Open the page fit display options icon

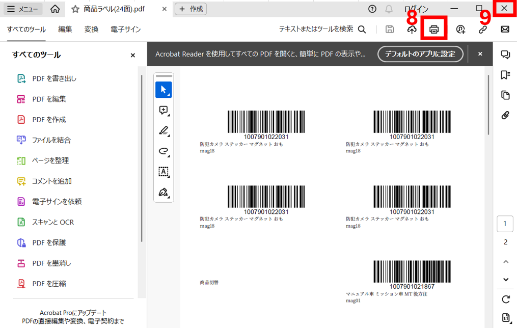coord(505,318)
